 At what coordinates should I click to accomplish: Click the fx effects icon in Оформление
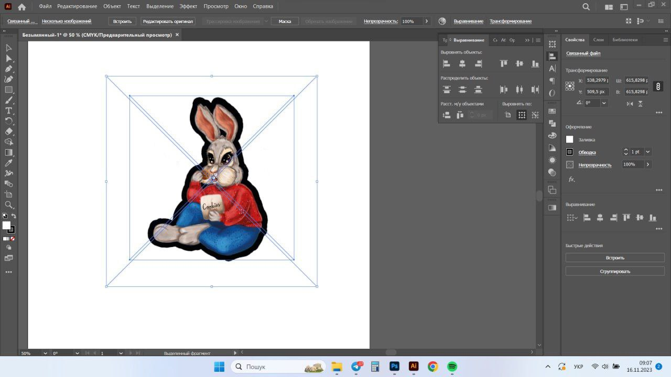point(571,180)
